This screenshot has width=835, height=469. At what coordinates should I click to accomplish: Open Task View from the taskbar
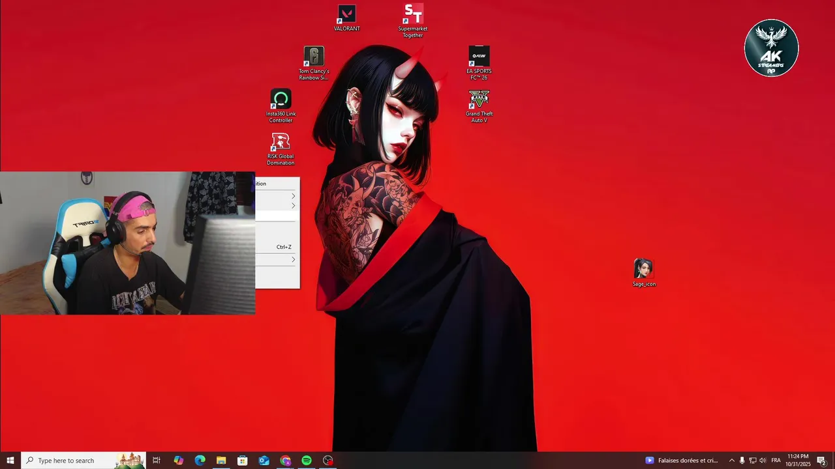coord(157,461)
